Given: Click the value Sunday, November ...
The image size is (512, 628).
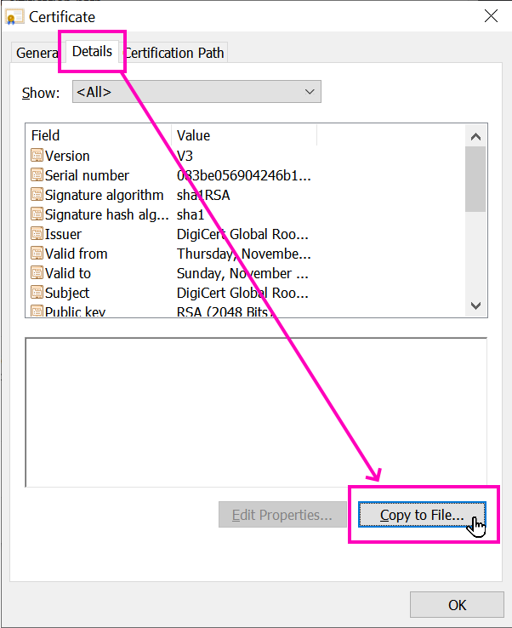Looking at the screenshot, I should pos(242,273).
